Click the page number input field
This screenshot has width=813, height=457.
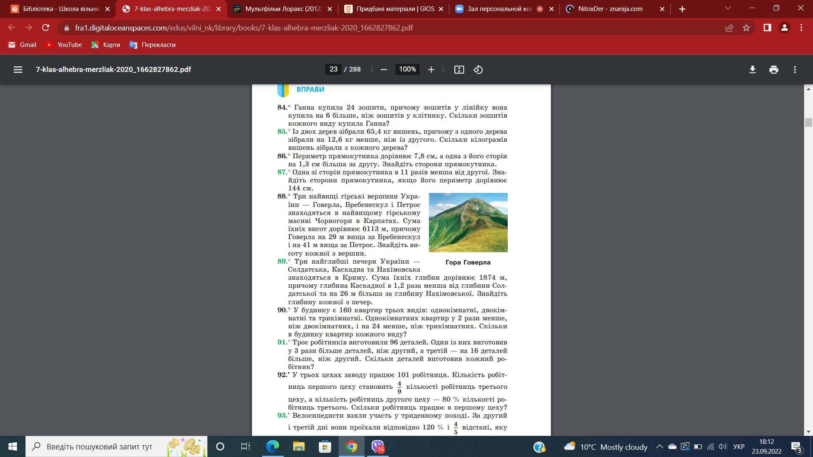pyautogui.click(x=333, y=69)
